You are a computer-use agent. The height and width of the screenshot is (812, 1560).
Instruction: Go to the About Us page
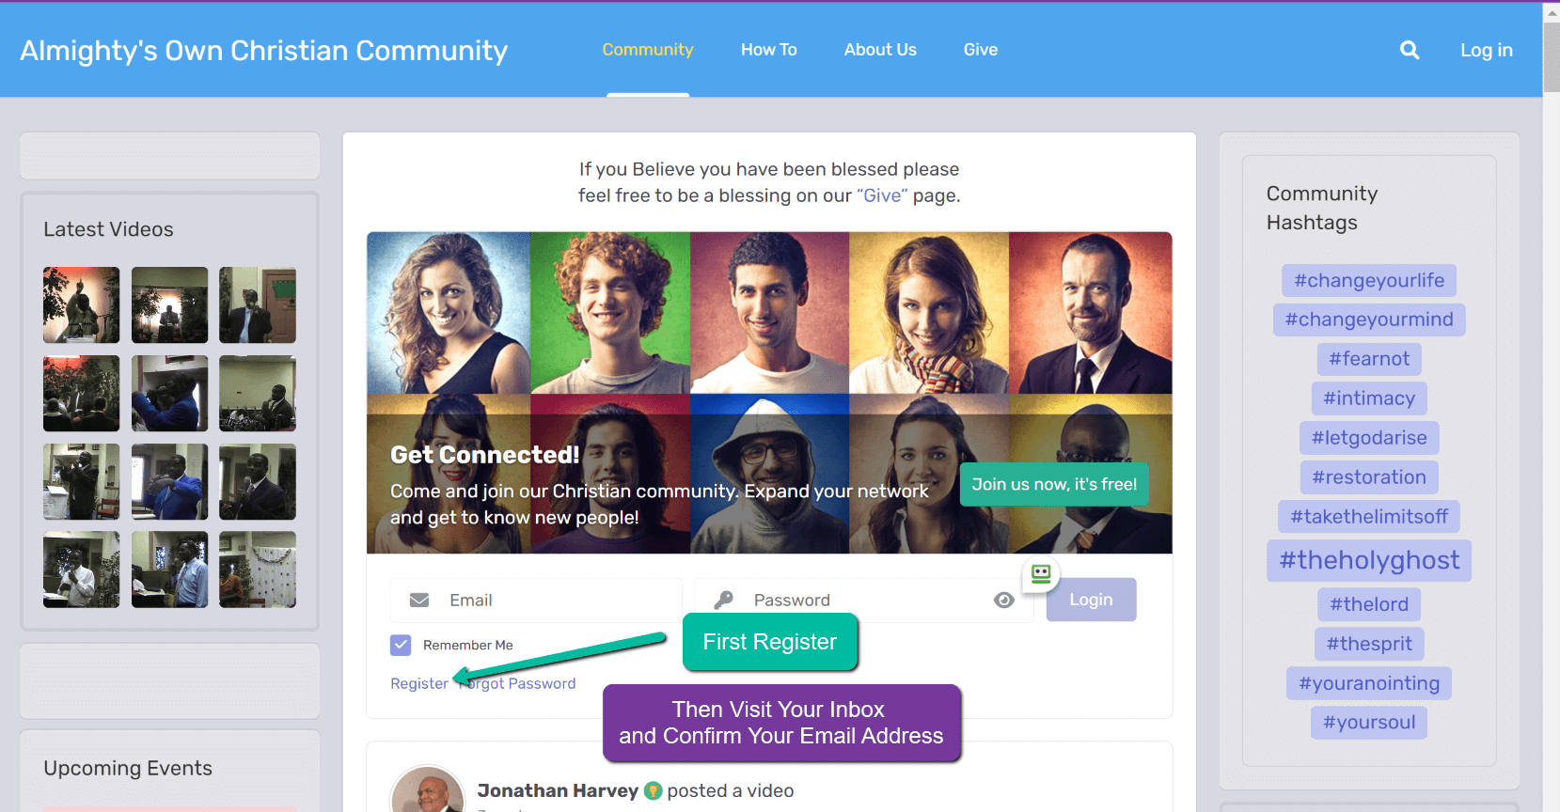click(880, 50)
